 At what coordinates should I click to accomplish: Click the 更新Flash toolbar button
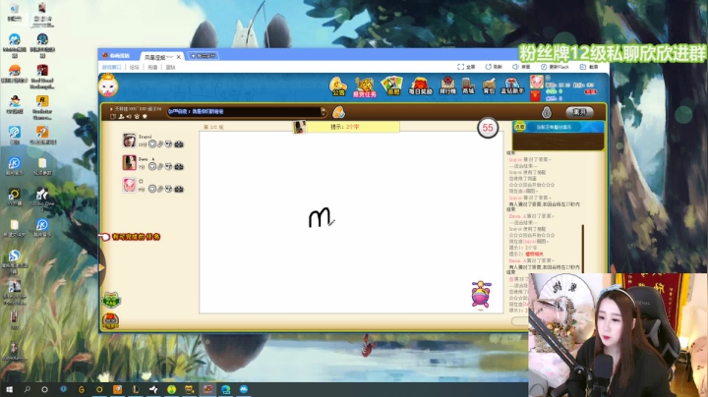pyautogui.click(x=555, y=67)
